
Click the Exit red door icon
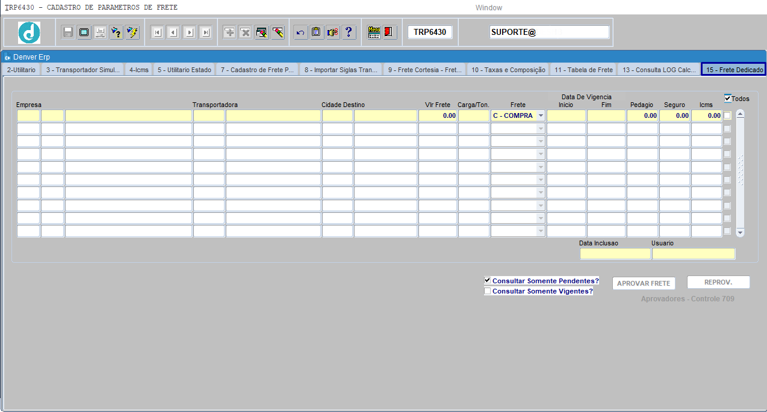click(390, 32)
